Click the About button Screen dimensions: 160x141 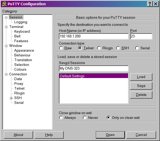18,135
